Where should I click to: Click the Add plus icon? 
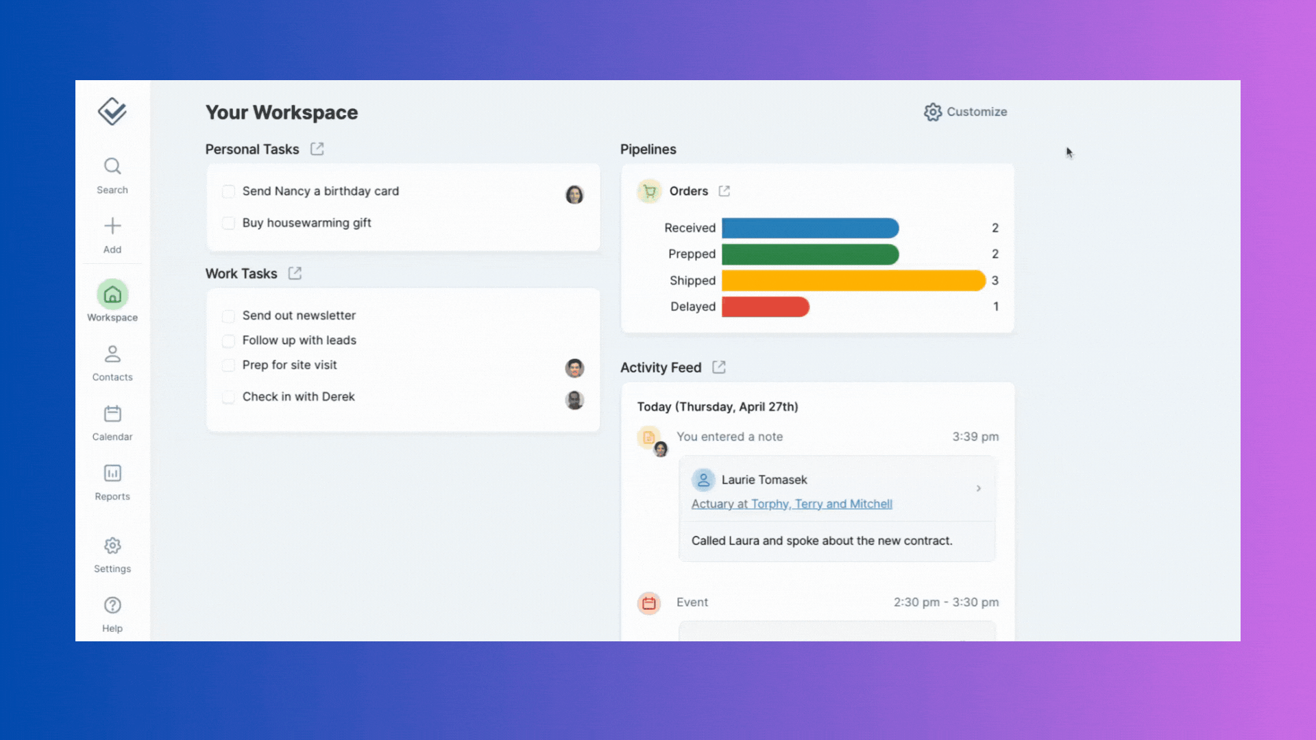[112, 226]
